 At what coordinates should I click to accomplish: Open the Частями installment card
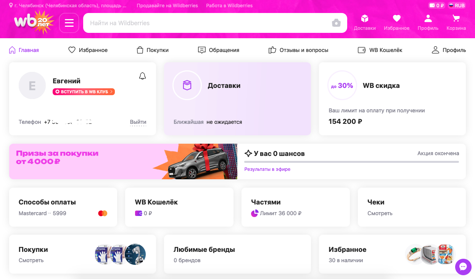pos(295,207)
